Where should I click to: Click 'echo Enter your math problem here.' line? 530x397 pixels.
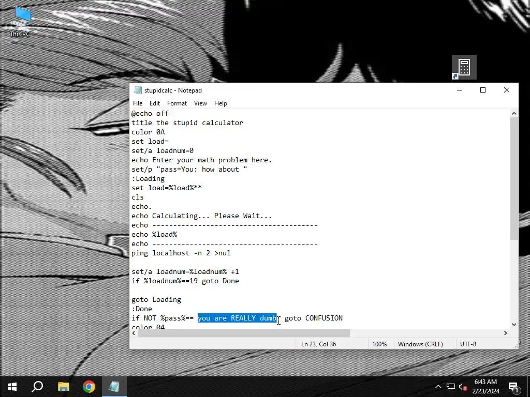click(202, 160)
